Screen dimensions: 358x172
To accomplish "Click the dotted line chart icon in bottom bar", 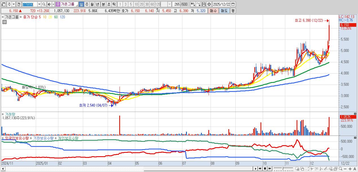I will point(307,169).
